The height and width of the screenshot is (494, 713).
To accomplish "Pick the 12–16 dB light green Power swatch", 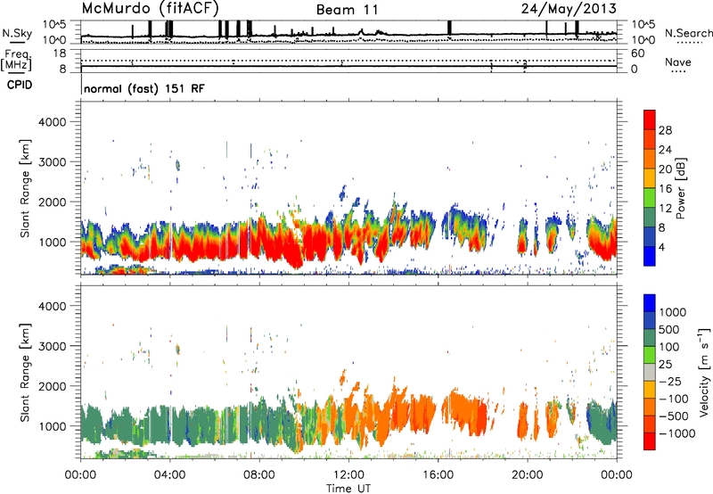I will click(650, 198).
